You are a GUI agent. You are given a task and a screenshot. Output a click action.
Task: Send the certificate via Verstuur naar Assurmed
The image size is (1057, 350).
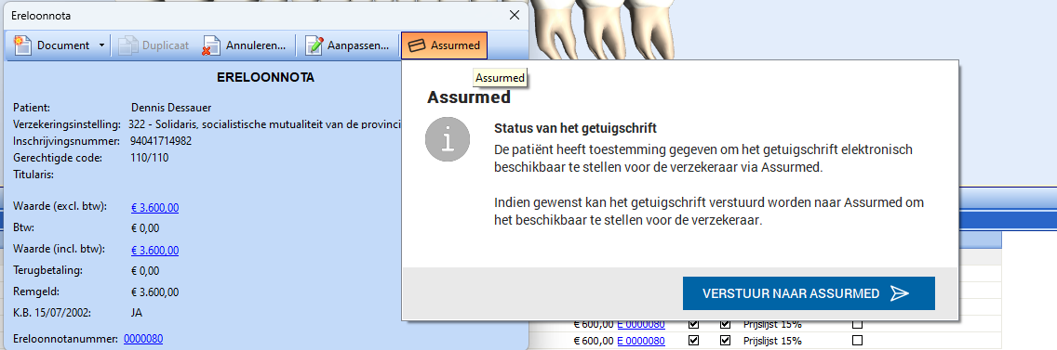(809, 293)
